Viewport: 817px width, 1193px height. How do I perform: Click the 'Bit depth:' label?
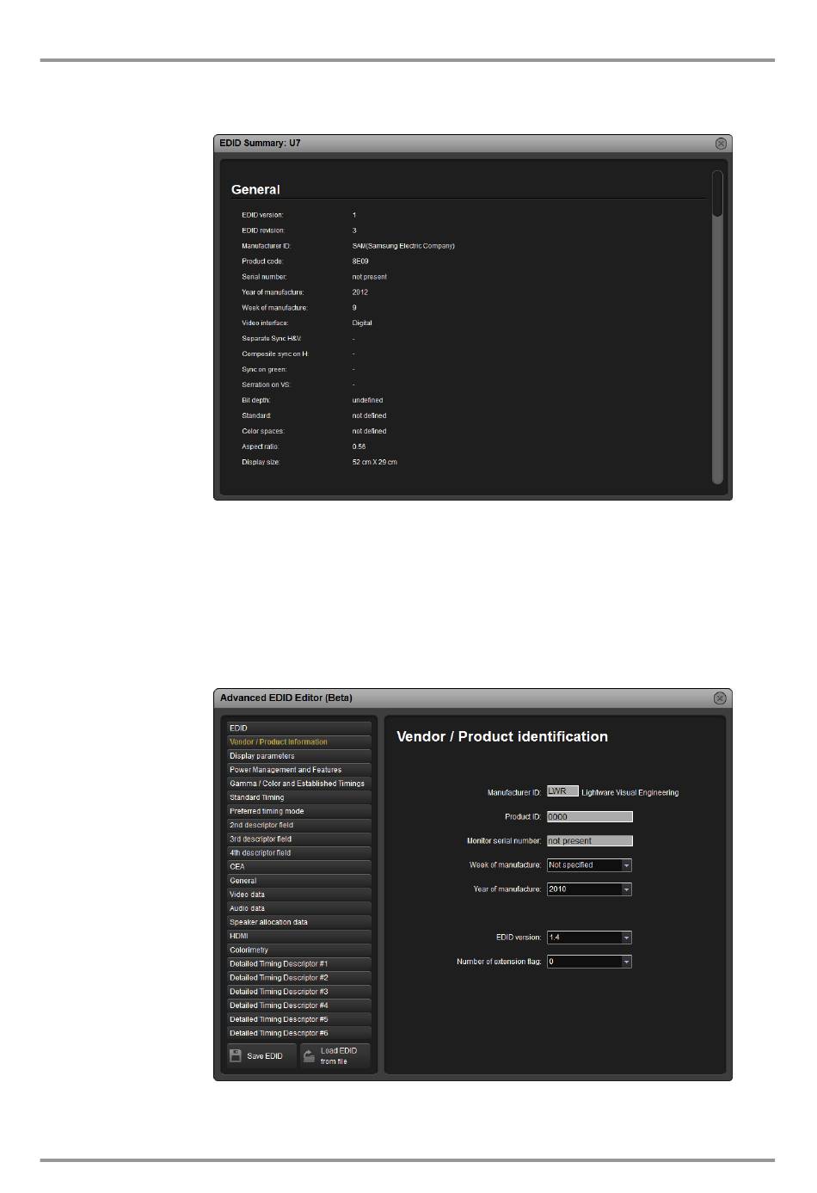tap(256, 401)
